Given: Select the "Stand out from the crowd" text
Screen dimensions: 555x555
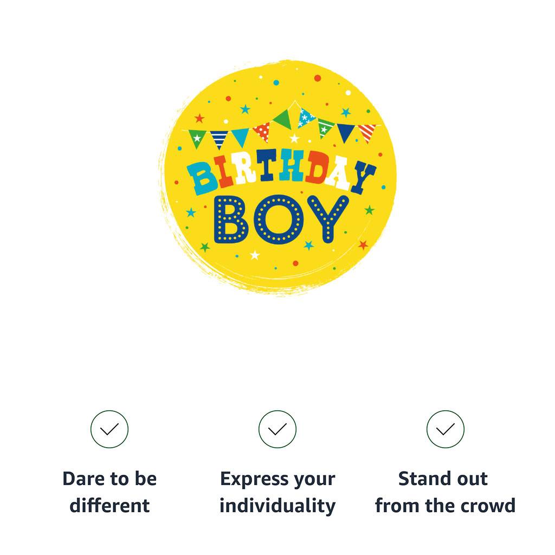Looking at the screenshot, I should pos(445,492).
